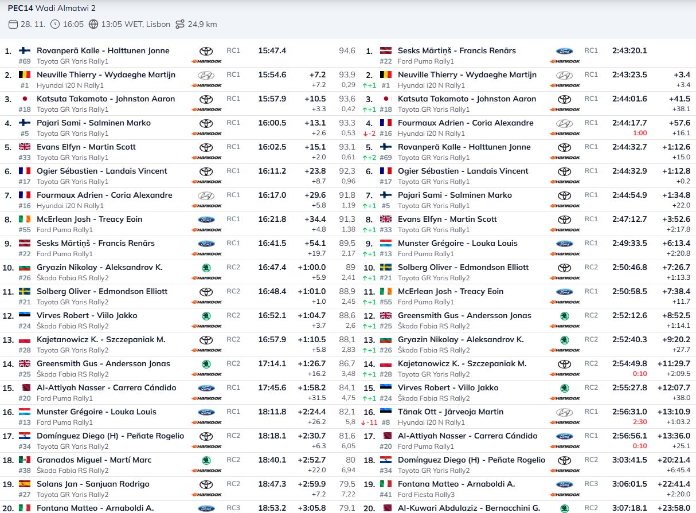Open Tänak Ott - Järveoja Martin crew entry
This screenshot has height=513, width=696.
pyautogui.click(x=450, y=412)
